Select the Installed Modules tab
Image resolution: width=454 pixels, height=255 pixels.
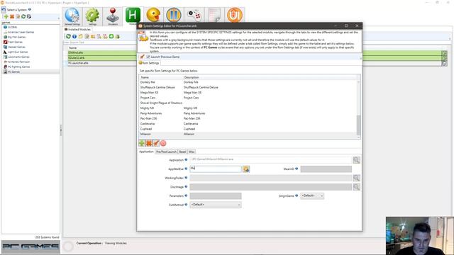tap(77, 30)
